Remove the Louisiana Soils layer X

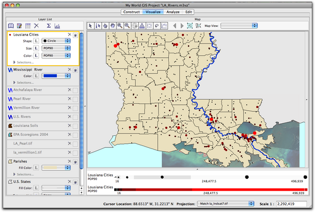tap(69, 125)
